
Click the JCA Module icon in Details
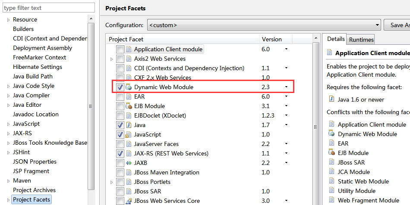tap(331, 171)
